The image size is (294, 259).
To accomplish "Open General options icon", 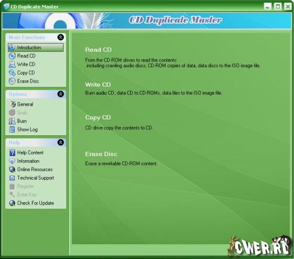I will (x=12, y=105).
